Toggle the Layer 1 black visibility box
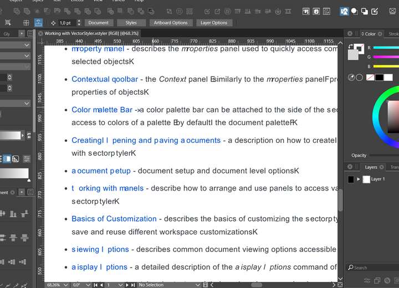 click(x=351, y=179)
